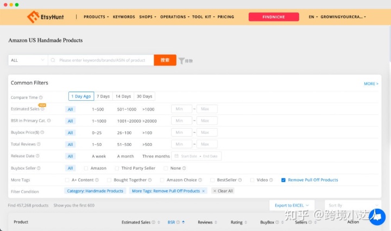Image resolution: width=391 pixels, height=231 pixels.
Task: Open the ALL category dropdown
Action: 28,60
